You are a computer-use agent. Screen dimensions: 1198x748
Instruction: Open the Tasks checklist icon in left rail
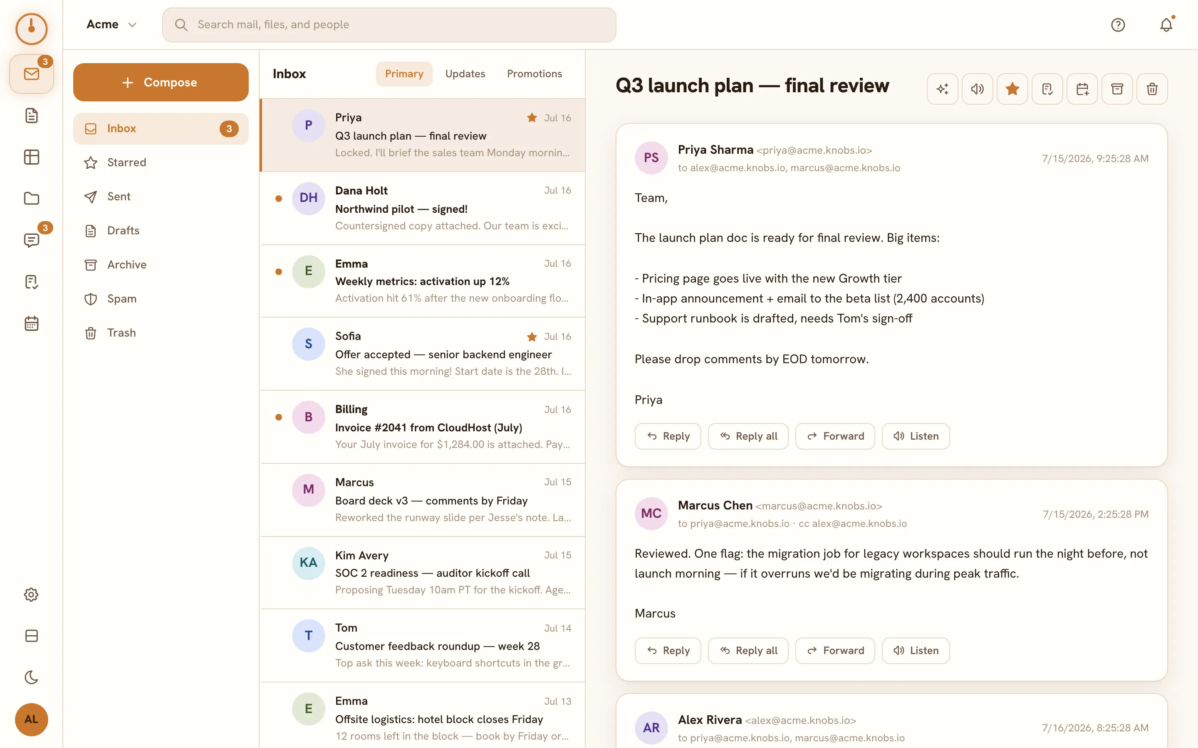(x=31, y=282)
